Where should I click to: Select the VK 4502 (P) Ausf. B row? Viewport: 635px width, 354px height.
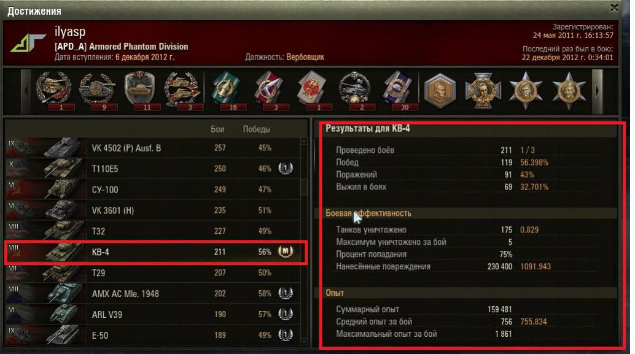[153, 148]
